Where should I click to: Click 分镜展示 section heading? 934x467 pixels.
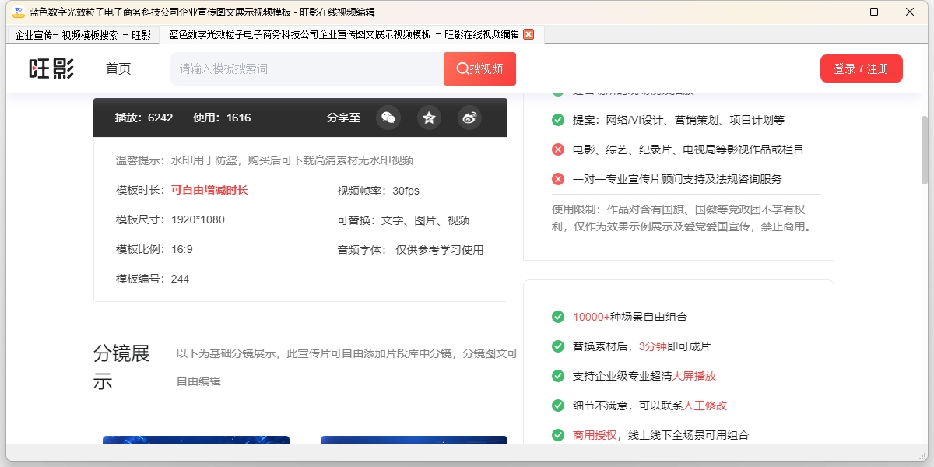[122, 367]
